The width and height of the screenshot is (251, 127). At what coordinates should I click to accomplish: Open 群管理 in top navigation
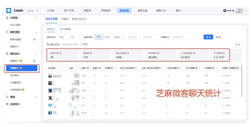[87, 11]
